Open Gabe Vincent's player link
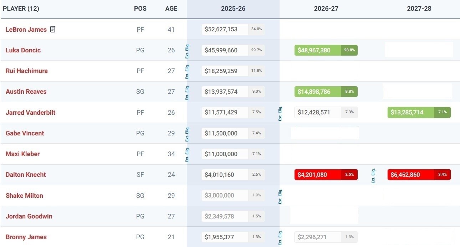460x247 pixels. click(x=25, y=133)
